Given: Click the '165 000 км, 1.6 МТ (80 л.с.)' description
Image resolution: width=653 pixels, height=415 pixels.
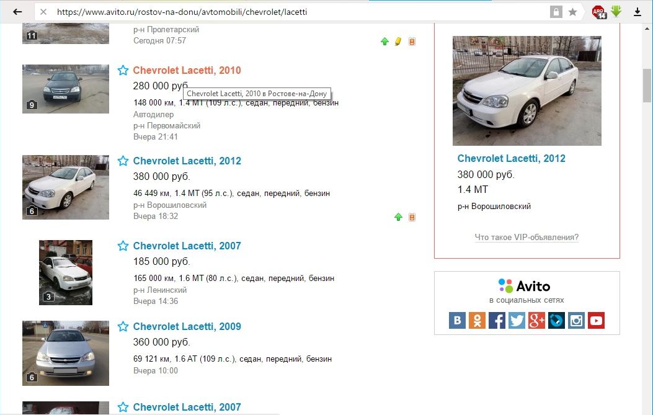Looking at the screenshot, I should click(x=185, y=279).
